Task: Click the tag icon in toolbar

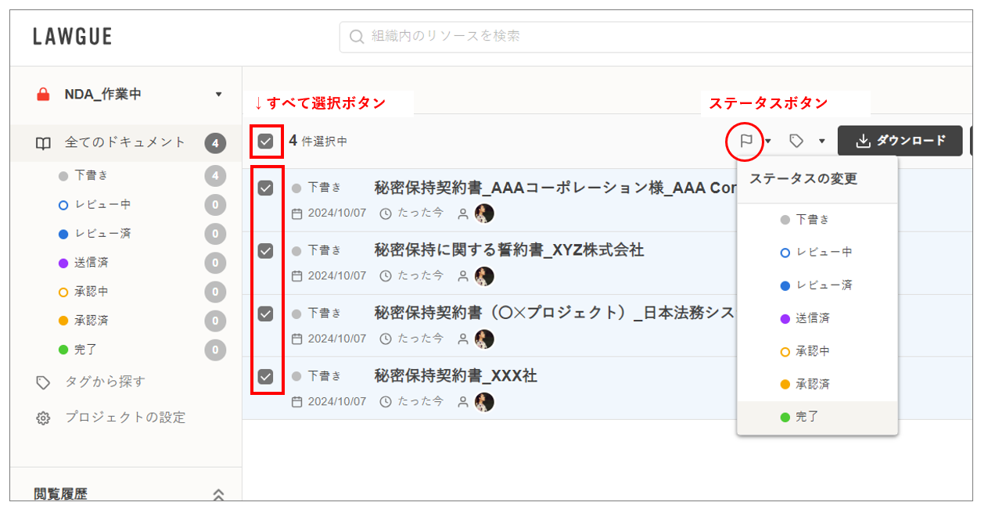Action: pyautogui.click(x=796, y=141)
